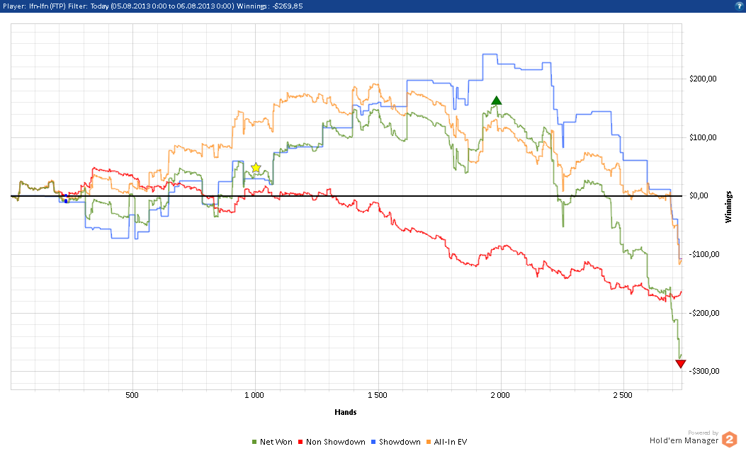Click the yellow star marker on graph
Viewport: 746px width, 451px height.
[x=256, y=168]
